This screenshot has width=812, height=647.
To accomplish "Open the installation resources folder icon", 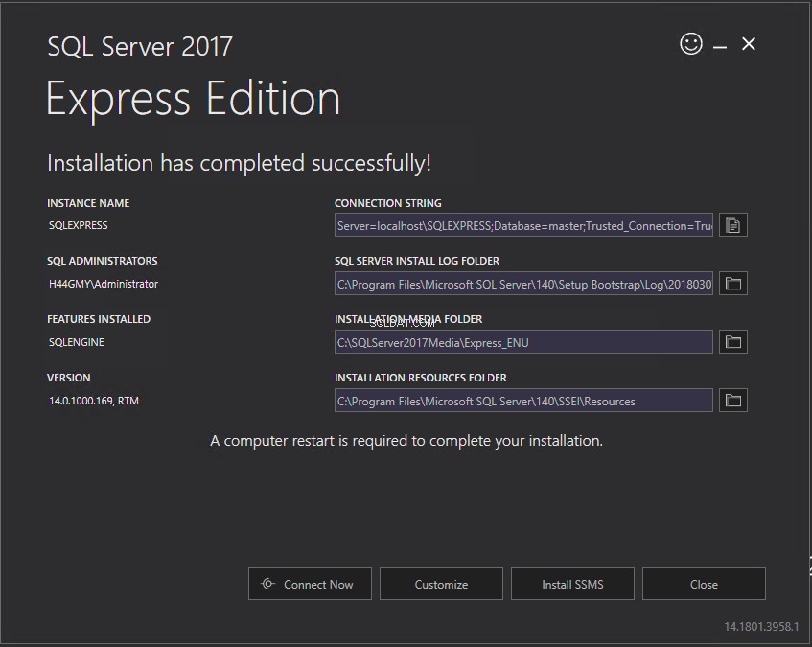I will coord(732,401).
